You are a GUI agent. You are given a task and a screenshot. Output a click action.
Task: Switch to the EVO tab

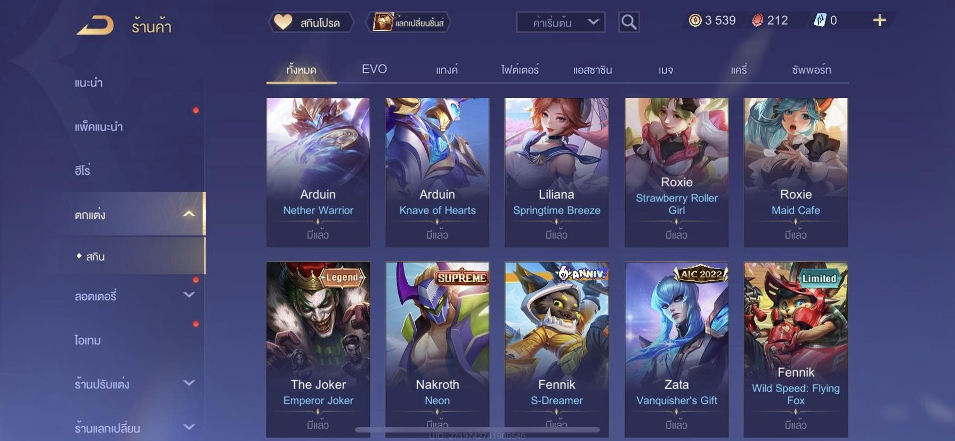point(374,69)
